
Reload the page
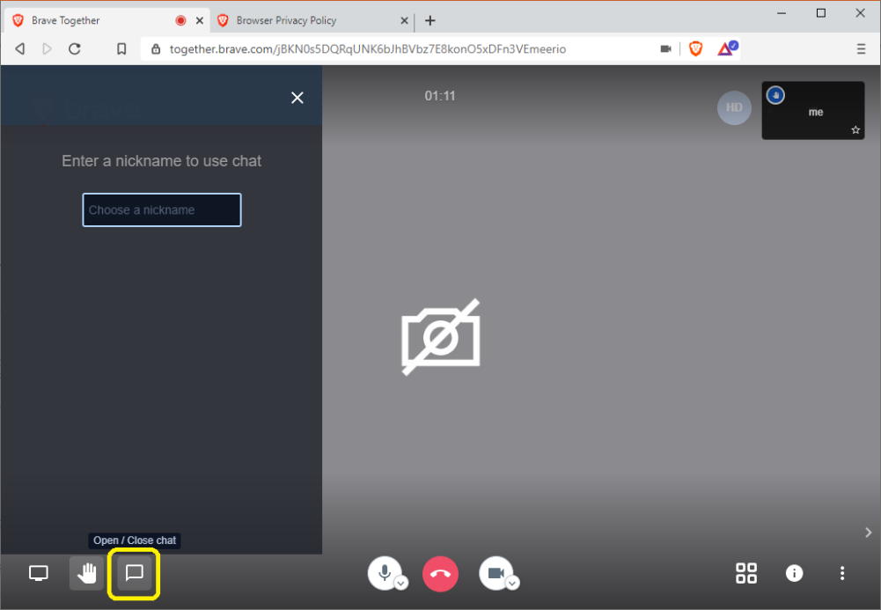point(75,49)
